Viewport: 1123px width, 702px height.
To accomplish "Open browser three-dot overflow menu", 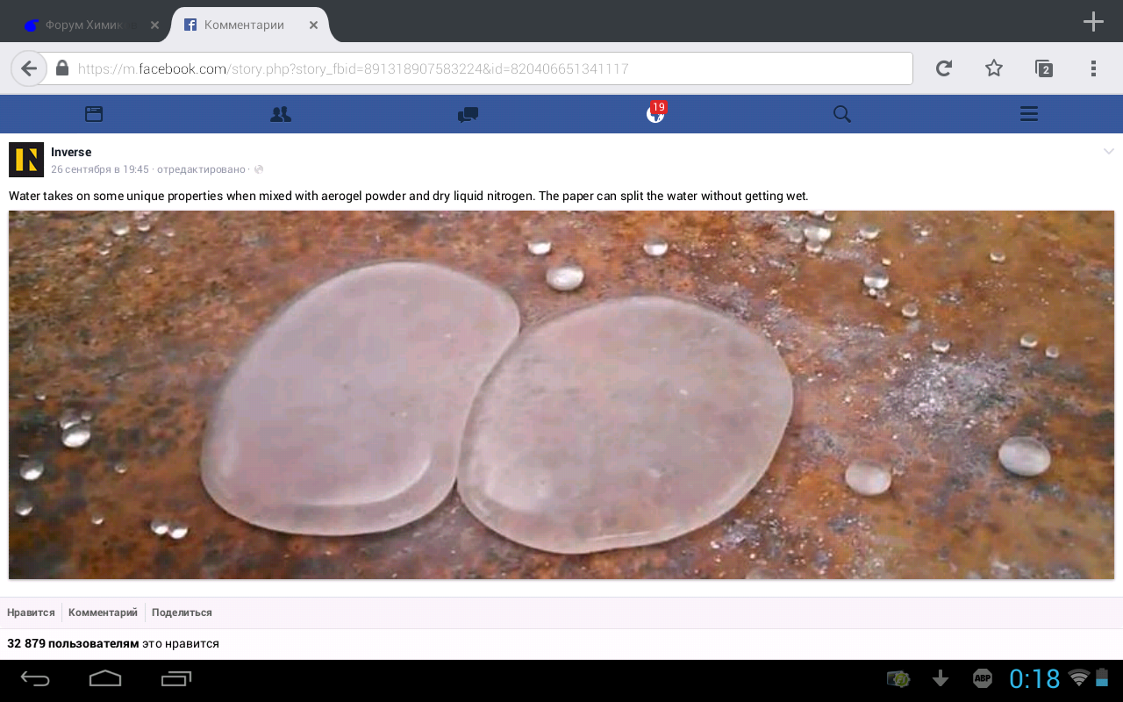I will click(1093, 68).
